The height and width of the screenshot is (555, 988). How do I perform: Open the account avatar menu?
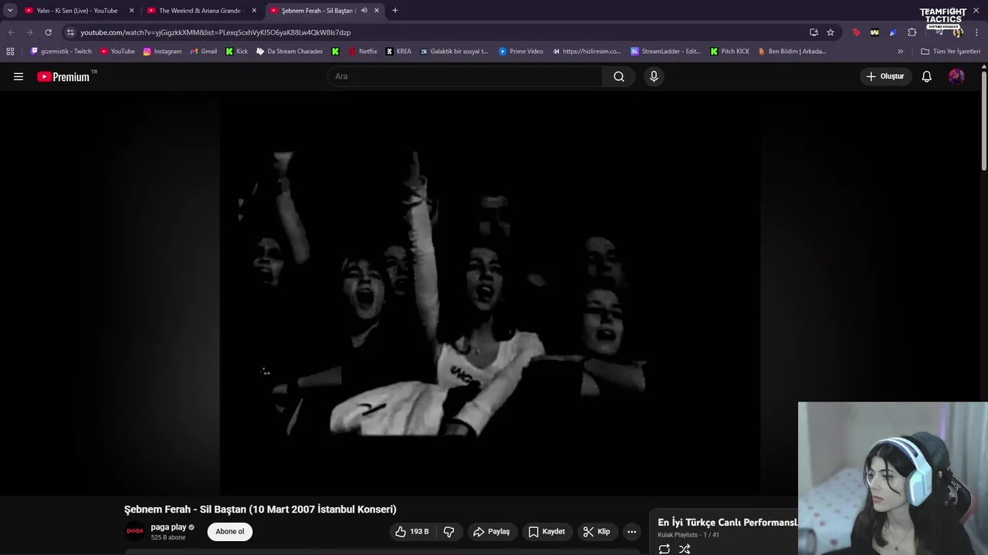pyautogui.click(x=956, y=76)
